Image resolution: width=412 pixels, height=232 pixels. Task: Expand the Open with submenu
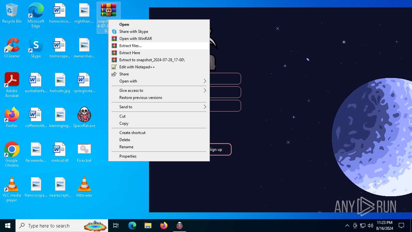tap(159, 81)
